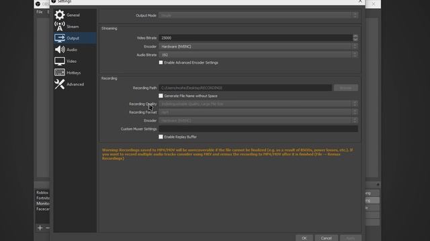Switch to the General settings tab
Viewport: 430px width, 241px height.
pyautogui.click(x=73, y=15)
